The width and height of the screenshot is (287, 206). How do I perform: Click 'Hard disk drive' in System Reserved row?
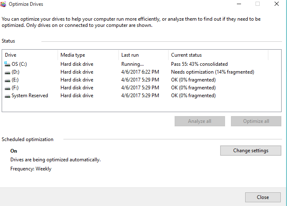pos(77,96)
